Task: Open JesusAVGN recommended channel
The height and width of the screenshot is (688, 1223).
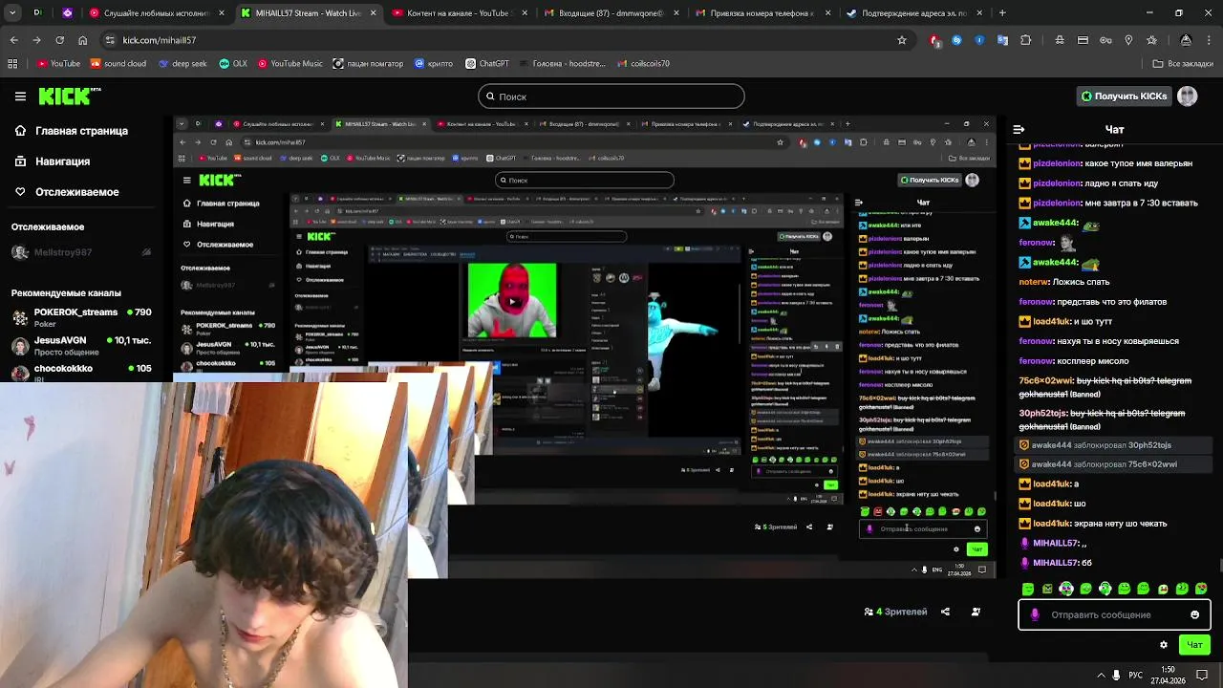Action: [x=81, y=345]
